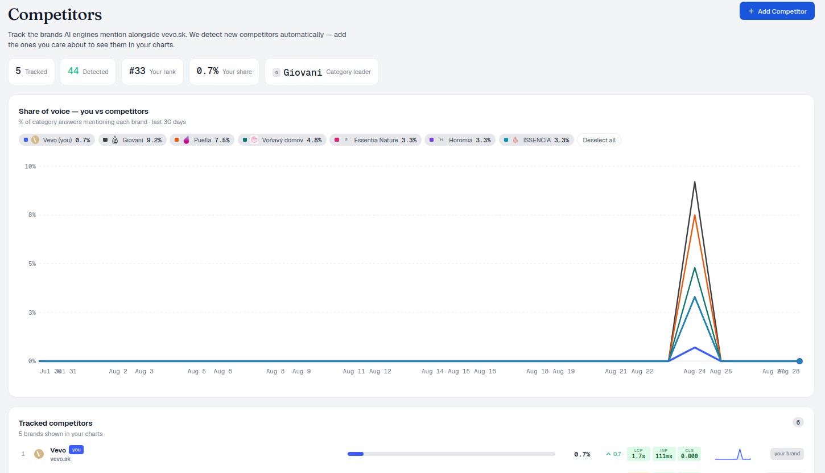Click the Giovani Category leader card
825x473 pixels.
point(321,72)
